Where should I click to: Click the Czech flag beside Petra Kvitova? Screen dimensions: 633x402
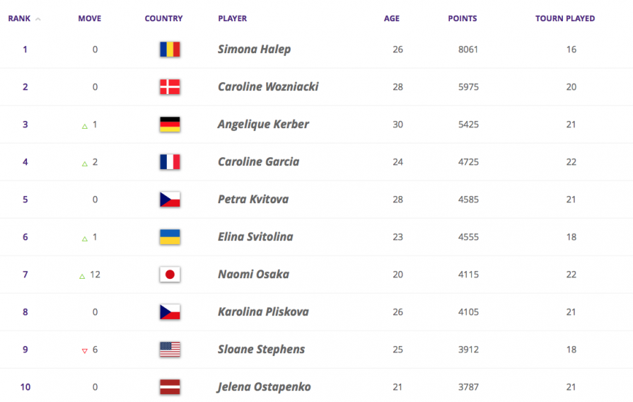pos(170,200)
